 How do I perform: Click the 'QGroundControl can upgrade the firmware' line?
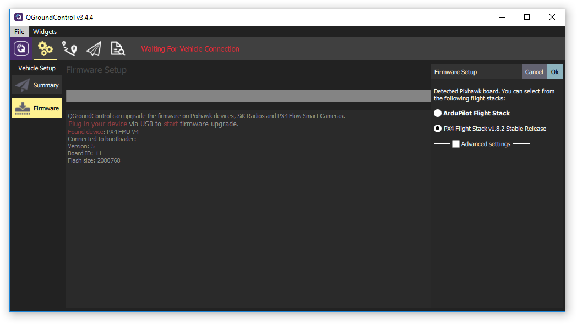coord(206,116)
